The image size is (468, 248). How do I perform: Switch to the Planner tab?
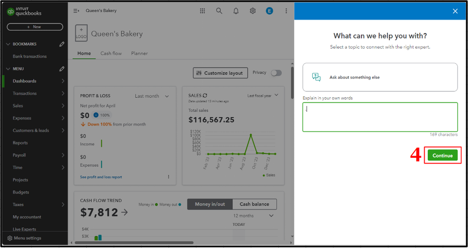click(x=140, y=53)
